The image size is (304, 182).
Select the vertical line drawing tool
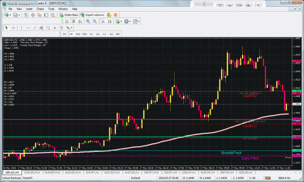pos(21,28)
